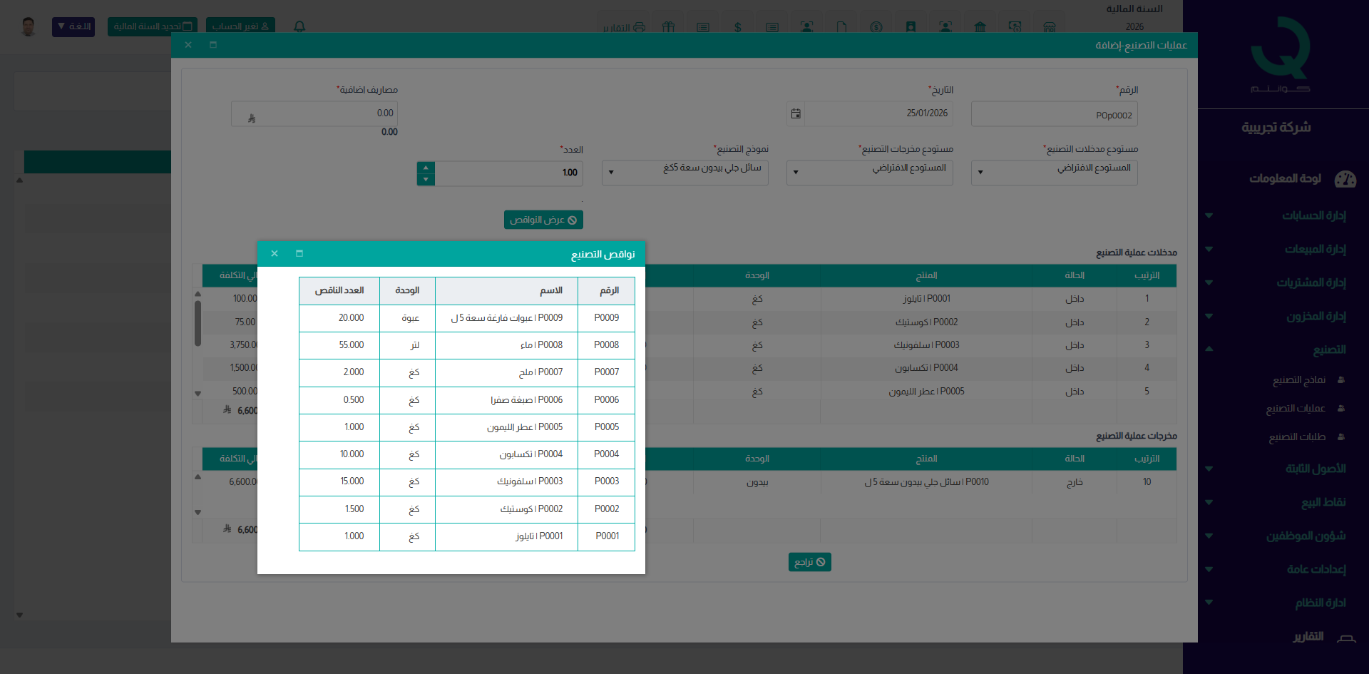Click the storefront icon in top toolbar

point(1049,27)
